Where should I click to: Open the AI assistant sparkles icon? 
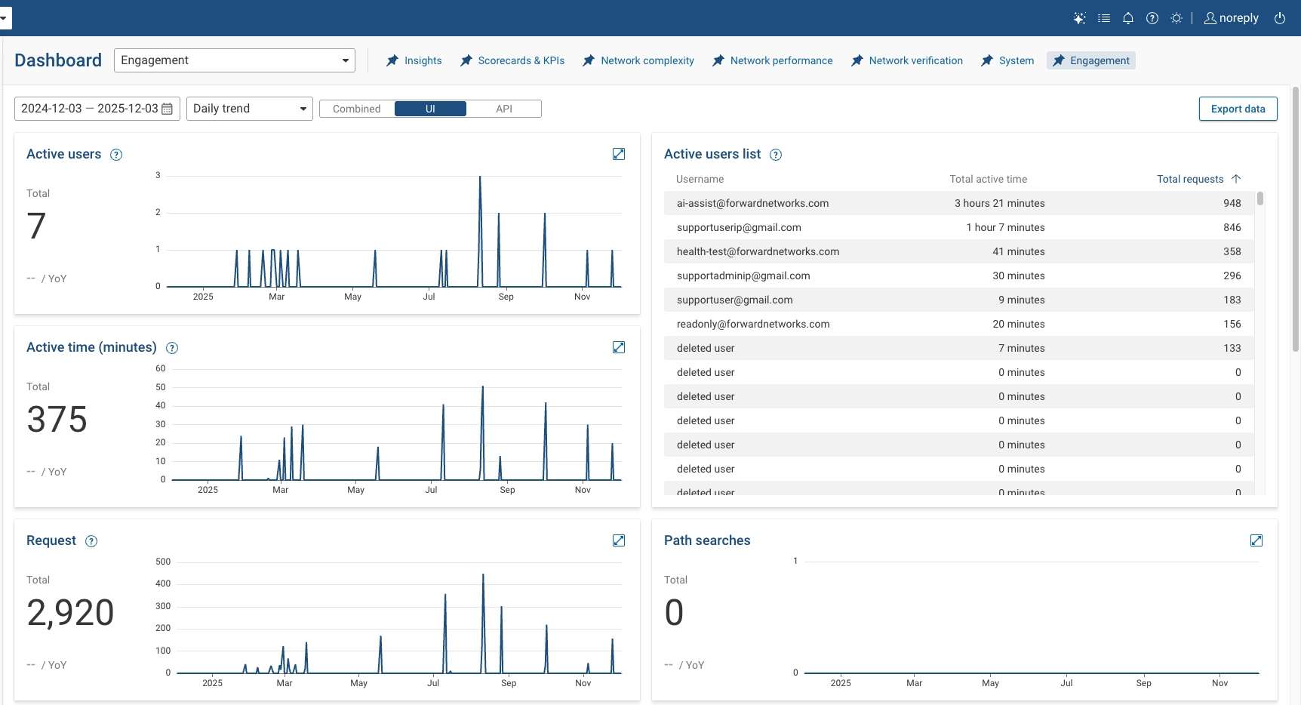[1079, 17]
